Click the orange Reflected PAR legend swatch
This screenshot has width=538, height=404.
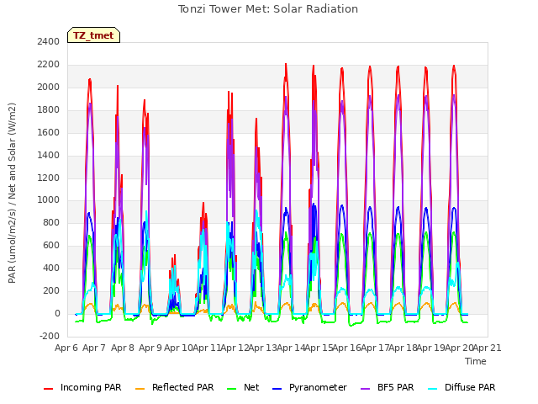(x=140, y=389)
